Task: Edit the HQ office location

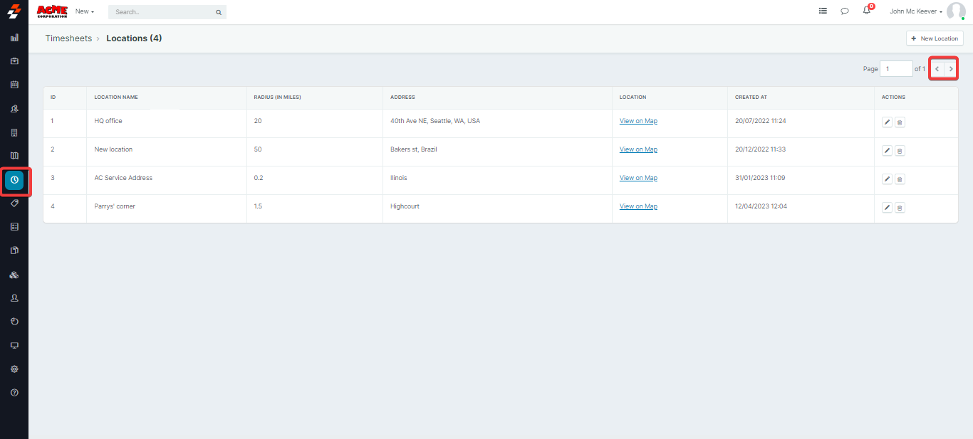Action: (887, 122)
